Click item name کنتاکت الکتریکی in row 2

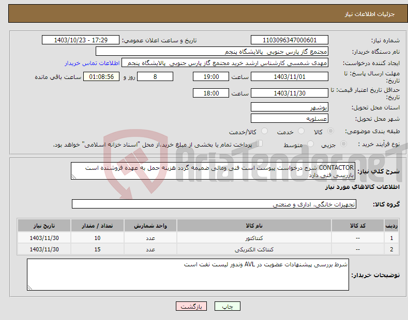click(x=254, y=249)
